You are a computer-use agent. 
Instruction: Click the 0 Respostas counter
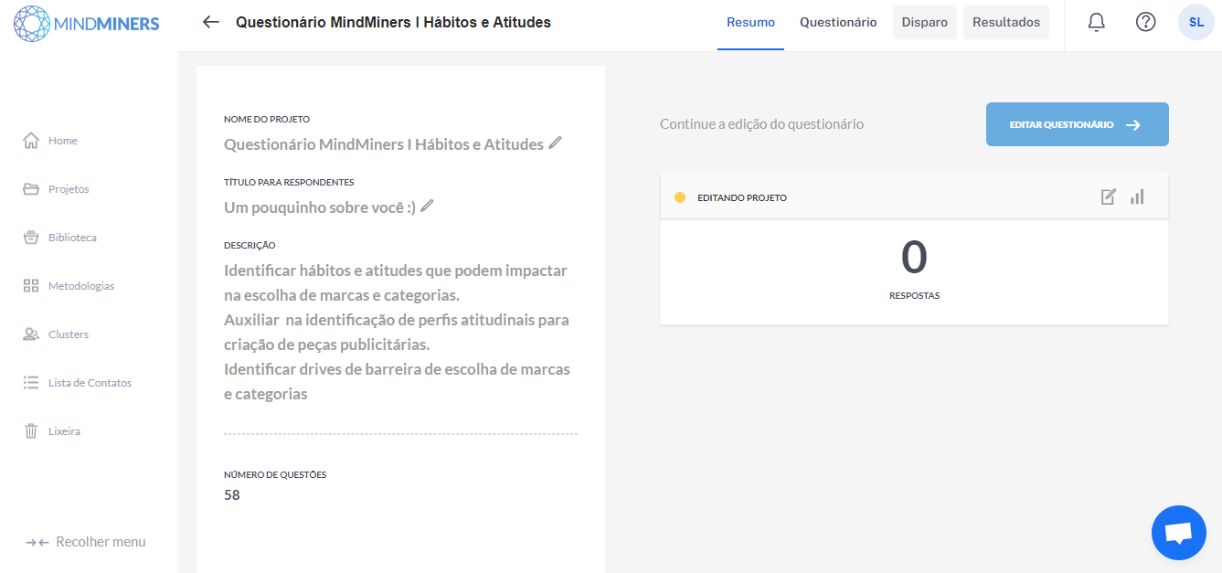(914, 269)
